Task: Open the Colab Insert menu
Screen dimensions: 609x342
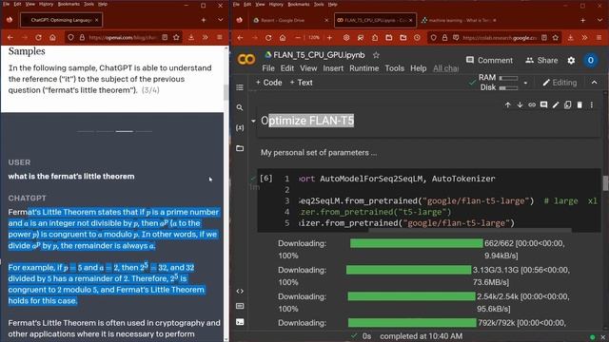Action: (x=333, y=68)
